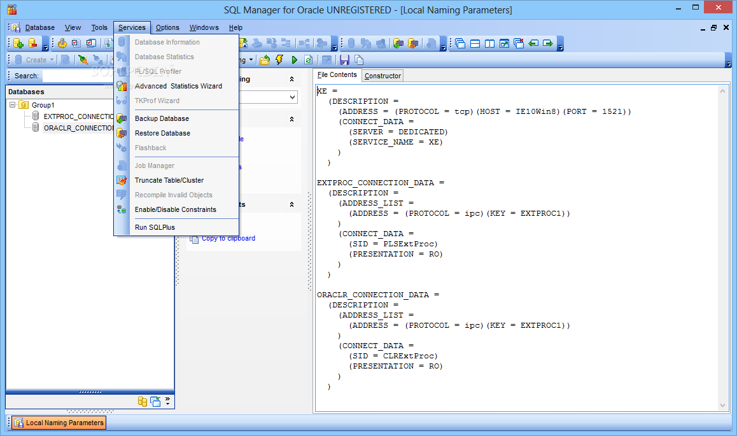The width and height of the screenshot is (737, 436).
Task: Open the combo box in the navigation pane
Action: [x=292, y=97]
